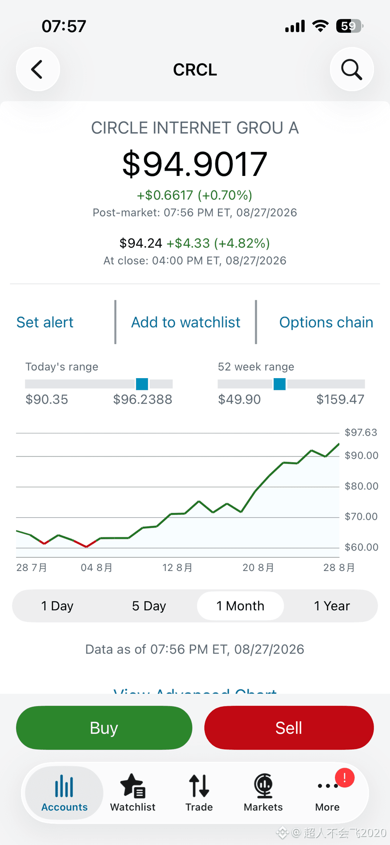The height and width of the screenshot is (845, 390).
Task: Select the 1 Day chart range
Action: pos(57,606)
